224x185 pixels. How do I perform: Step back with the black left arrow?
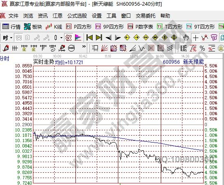(x=109, y=38)
